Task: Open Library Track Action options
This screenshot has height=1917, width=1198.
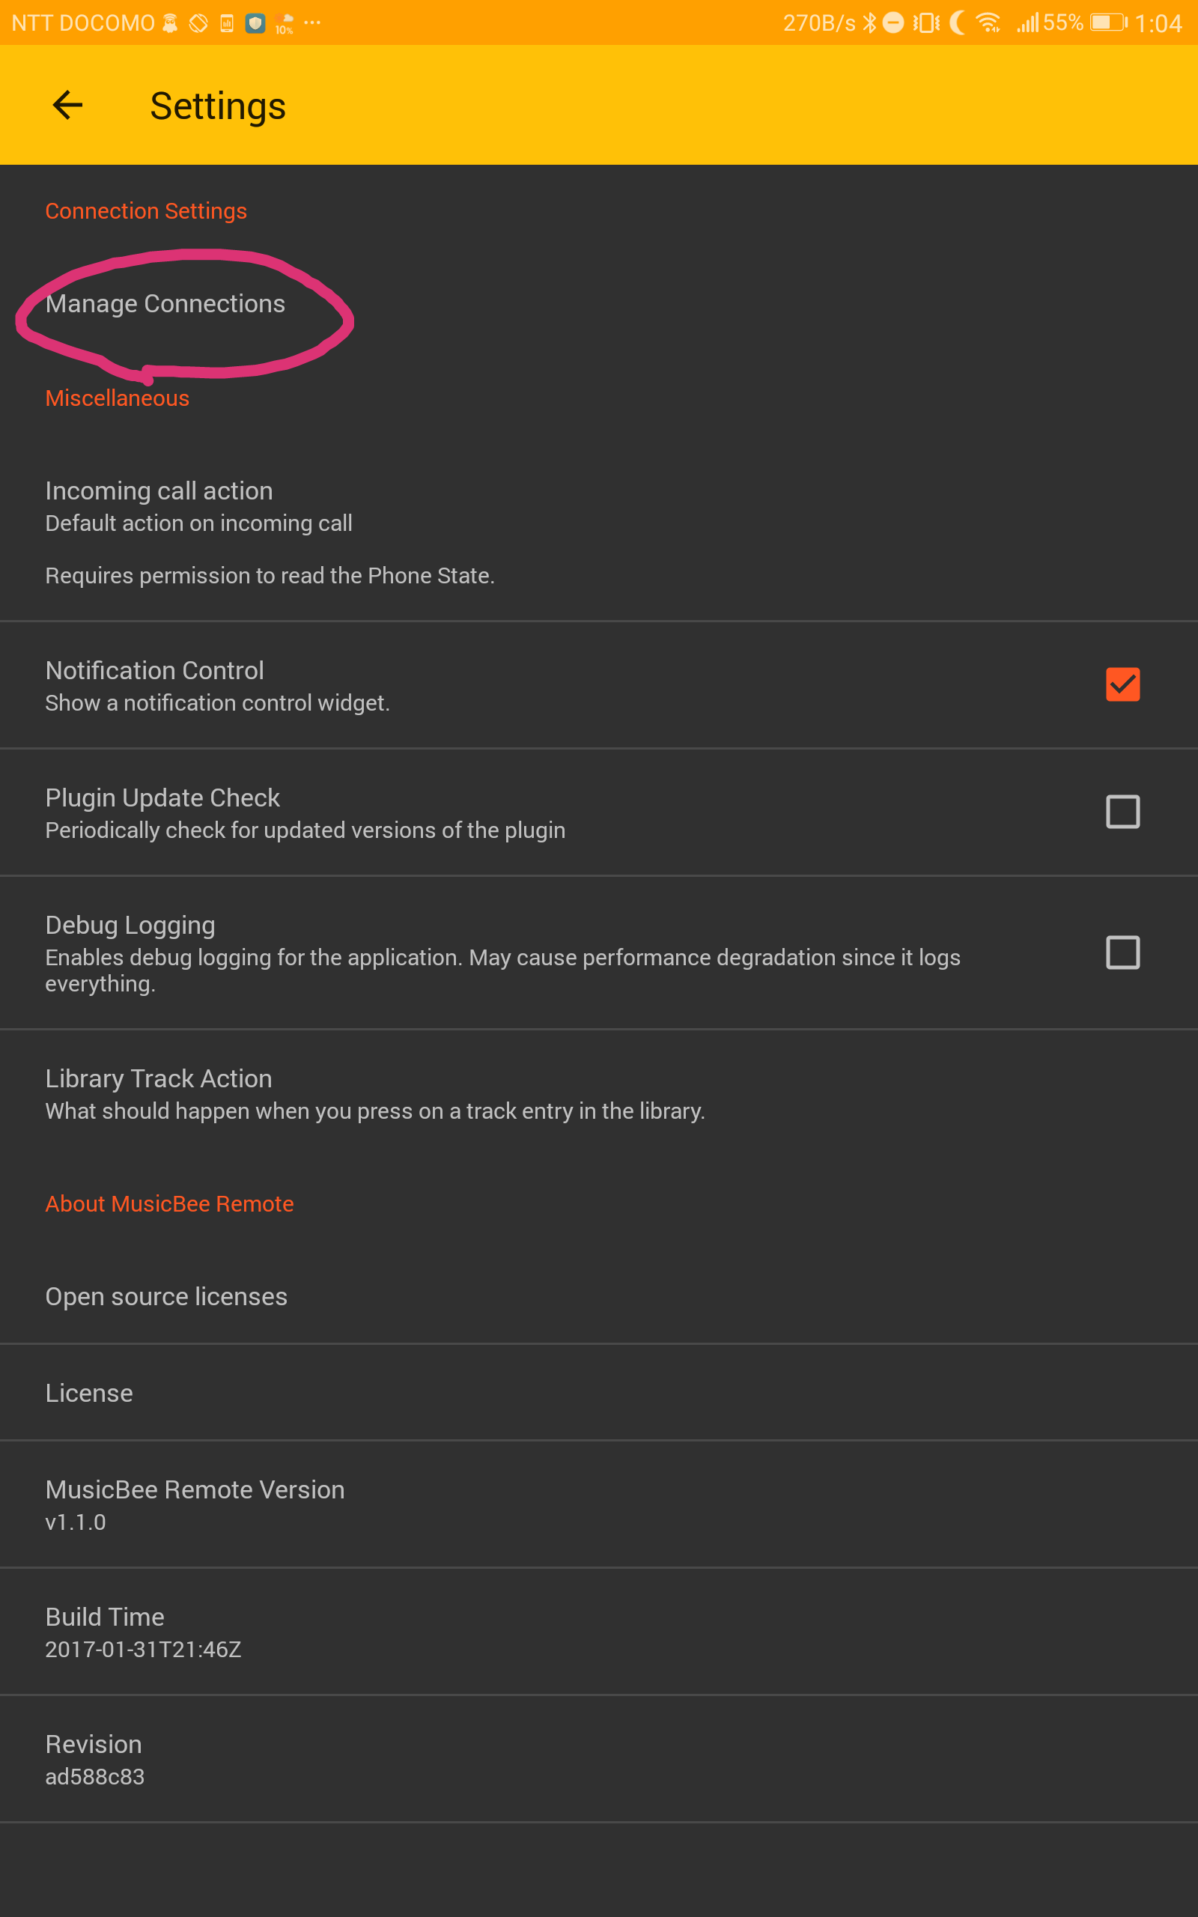Action: tap(599, 1093)
